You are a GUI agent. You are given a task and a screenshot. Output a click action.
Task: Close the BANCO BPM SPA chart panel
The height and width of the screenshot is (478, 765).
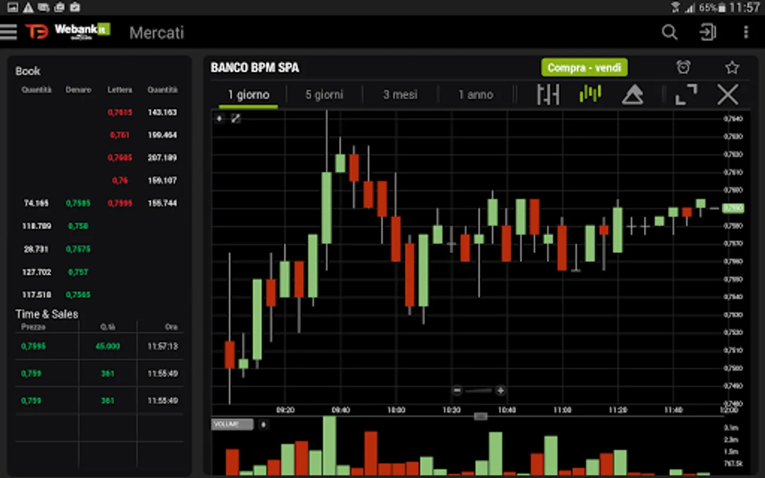coord(727,95)
